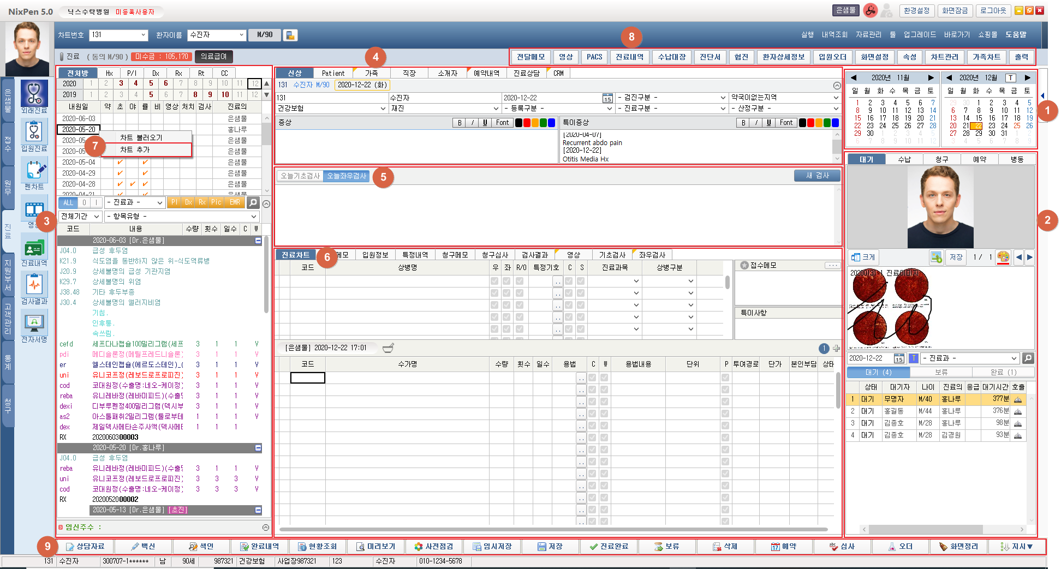Click the color palette icon above image

[x=1003, y=257]
